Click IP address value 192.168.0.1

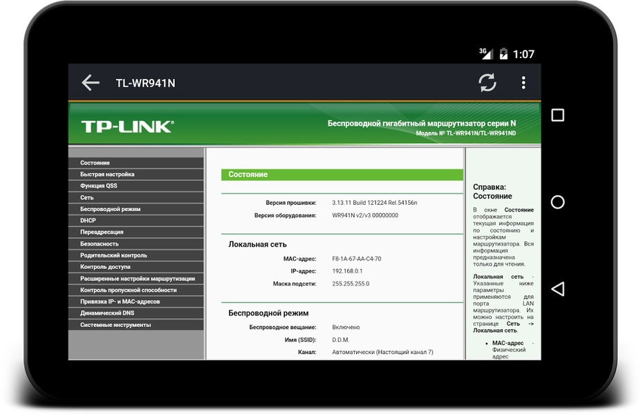[x=347, y=271]
